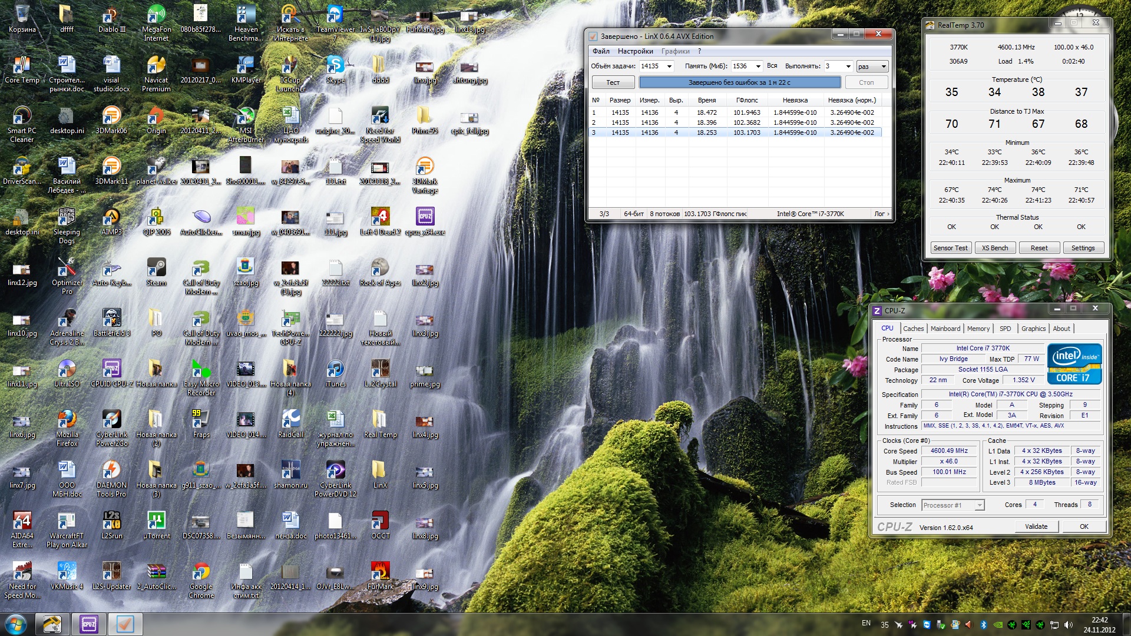Expand the Память (МиБ) dropdown
The width and height of the screenshot is (1131, 636).
758,67
